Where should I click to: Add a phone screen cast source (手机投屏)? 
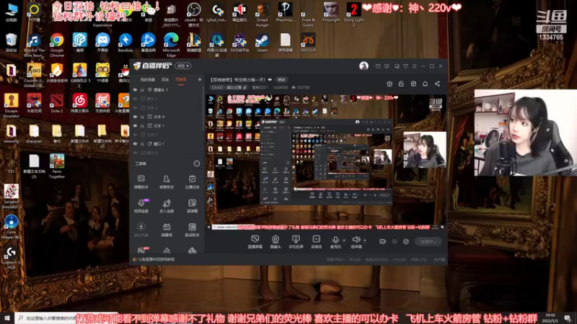(x=296, y=242)
